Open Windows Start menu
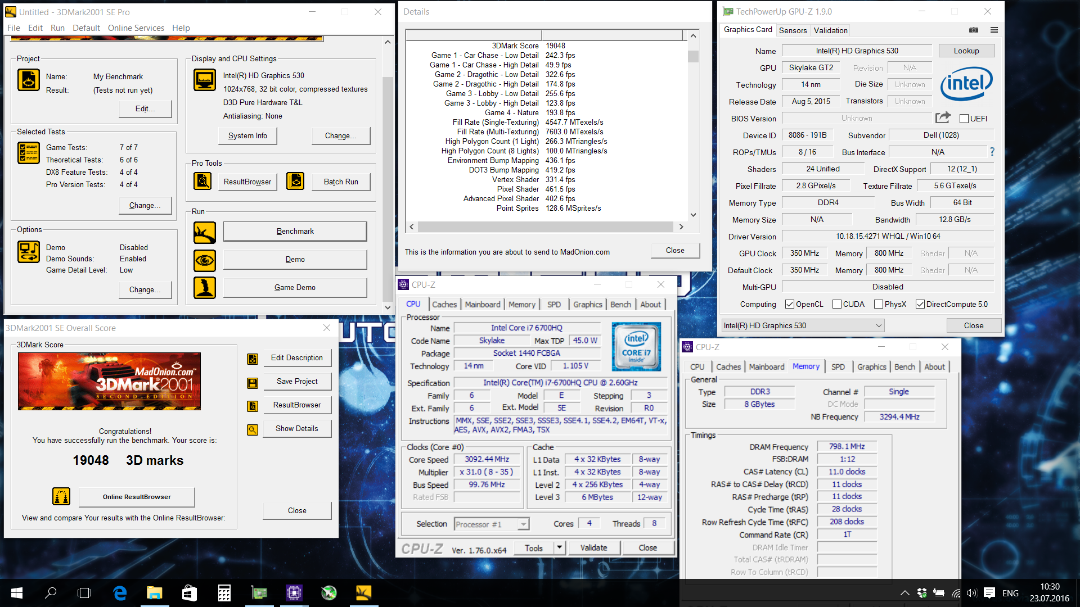The image size is (1080, 607). pyautogui.click(x=17, y=593)
